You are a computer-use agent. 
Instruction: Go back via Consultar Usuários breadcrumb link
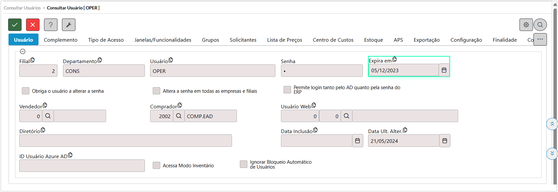pyautogui.click(x=22, y=8)
